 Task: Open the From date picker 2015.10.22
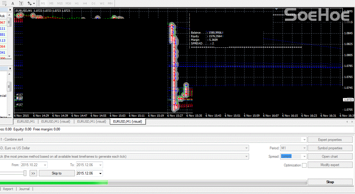pyautogui.click(x=45, y=165)
